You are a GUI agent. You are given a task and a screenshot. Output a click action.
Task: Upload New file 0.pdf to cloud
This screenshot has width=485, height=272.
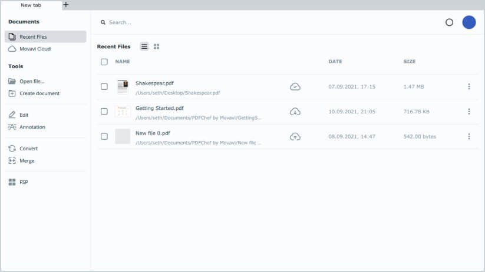pyautogui.click(x=295, y=136)
